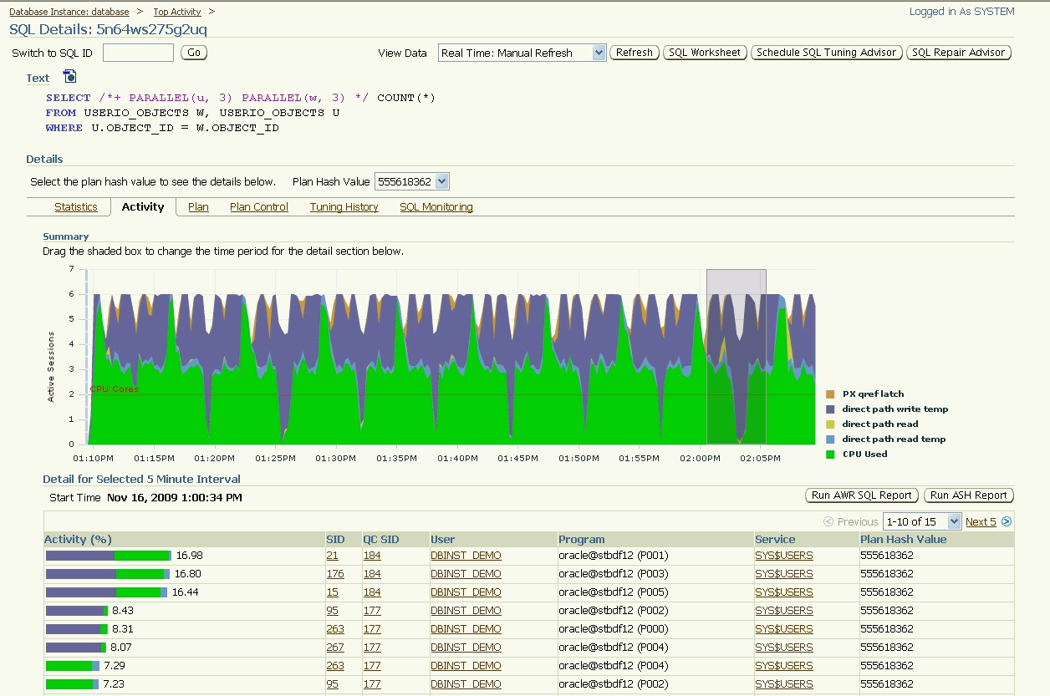Click the Next 5 link
1050x696 pixels.
coord(981,522)
